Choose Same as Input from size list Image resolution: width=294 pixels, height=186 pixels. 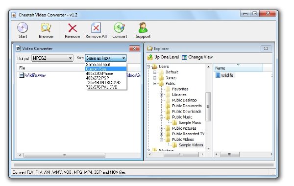[106, 65]
